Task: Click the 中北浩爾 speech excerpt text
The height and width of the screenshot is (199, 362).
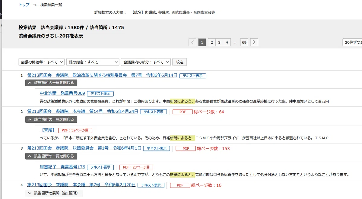Action: pyautogui.click(x=184, y=101)
